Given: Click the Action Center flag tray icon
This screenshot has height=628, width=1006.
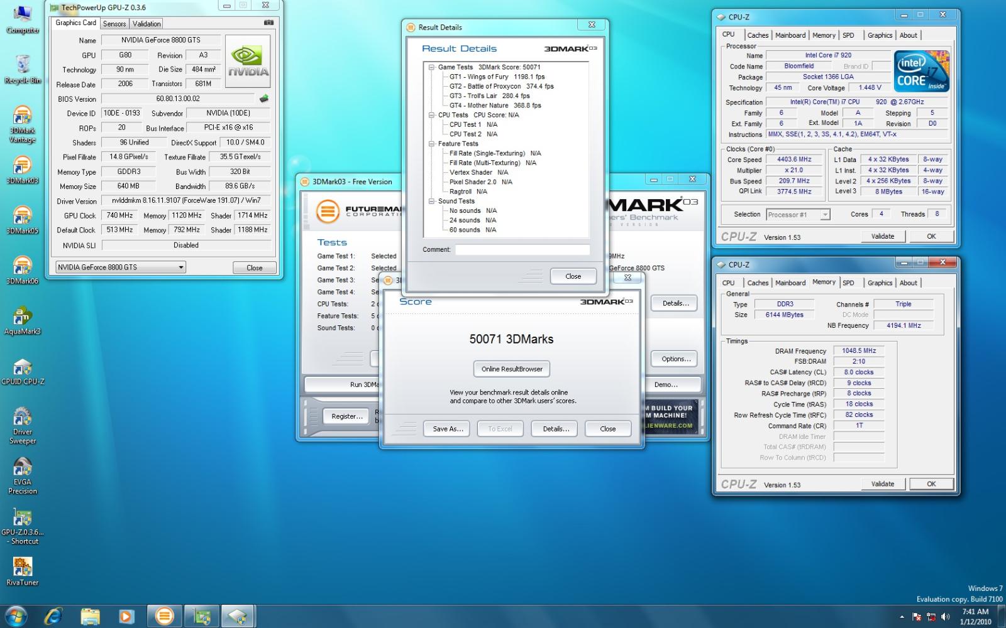Looking at the screenshot, I should 917,617.
